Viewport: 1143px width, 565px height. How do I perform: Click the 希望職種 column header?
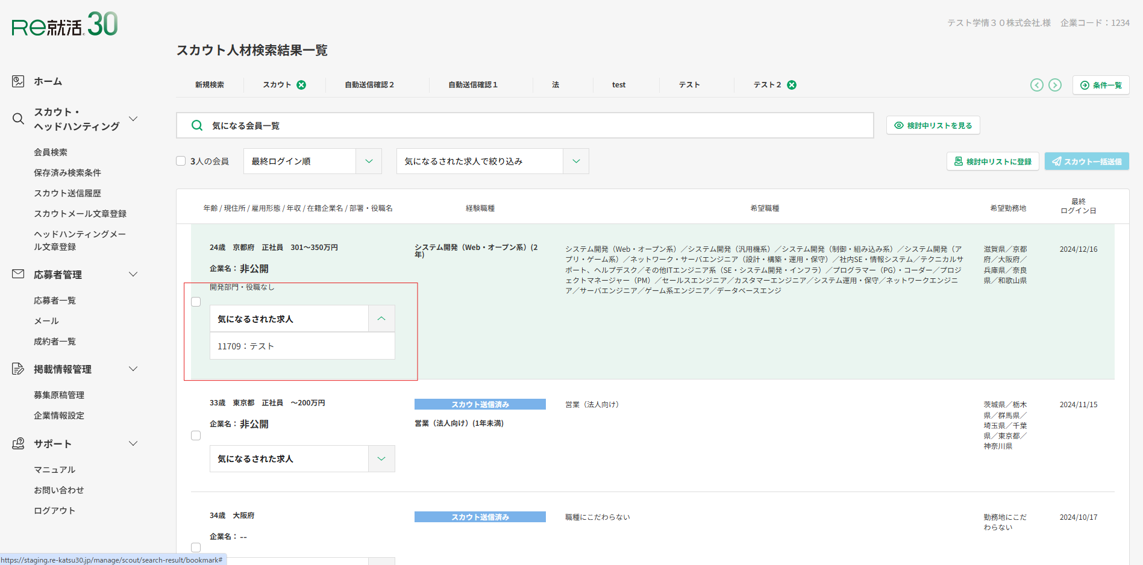point(765,208)
